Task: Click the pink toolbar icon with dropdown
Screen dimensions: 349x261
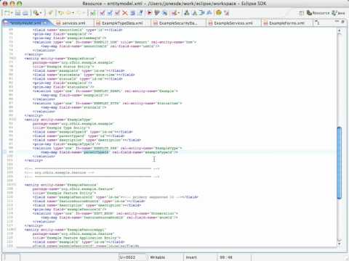Action: (x=174, y=13)
